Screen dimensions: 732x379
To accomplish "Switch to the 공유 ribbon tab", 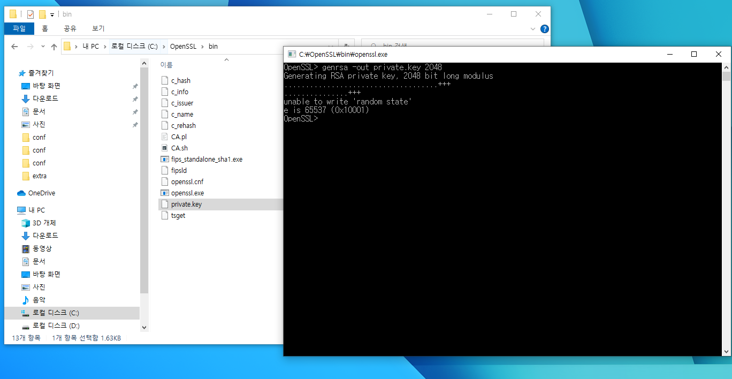I will coord(70,28).
